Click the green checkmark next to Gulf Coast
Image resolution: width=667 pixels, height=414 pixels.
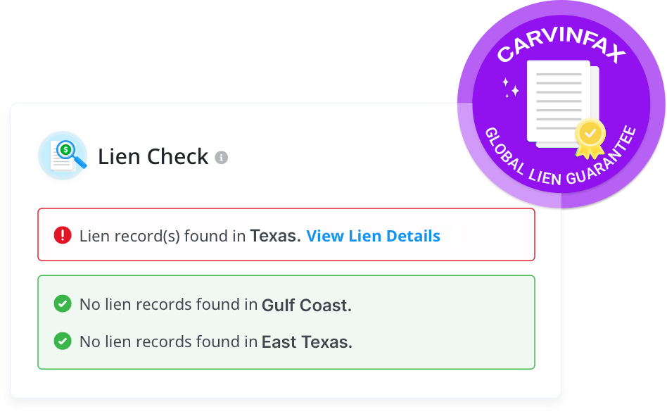coord(63,304)
